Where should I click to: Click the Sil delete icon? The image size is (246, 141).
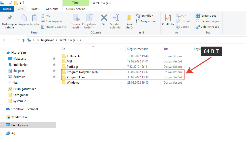pyautogui.click(x=104, y=18)
